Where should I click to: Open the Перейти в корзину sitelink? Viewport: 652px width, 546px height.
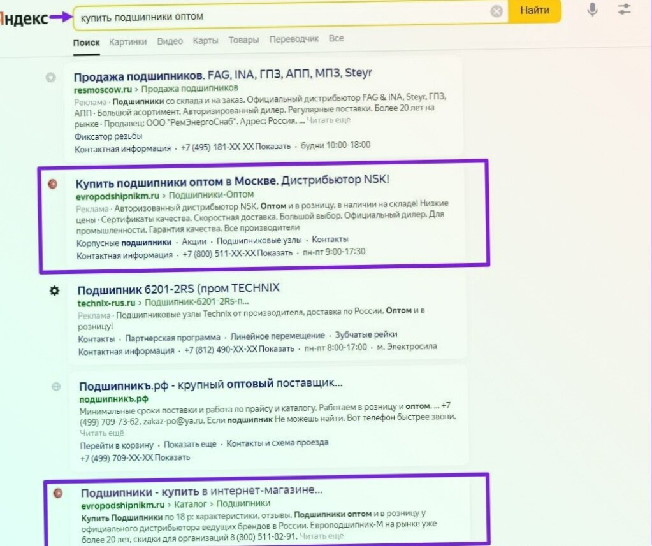[x=117, y=445]
